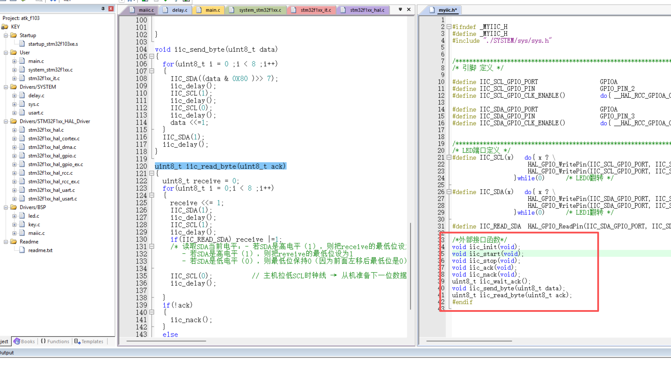Click the KEY target icon in the project tree
Image resolution: width=671 pixels, height=368 pixels.
(5, 27)
